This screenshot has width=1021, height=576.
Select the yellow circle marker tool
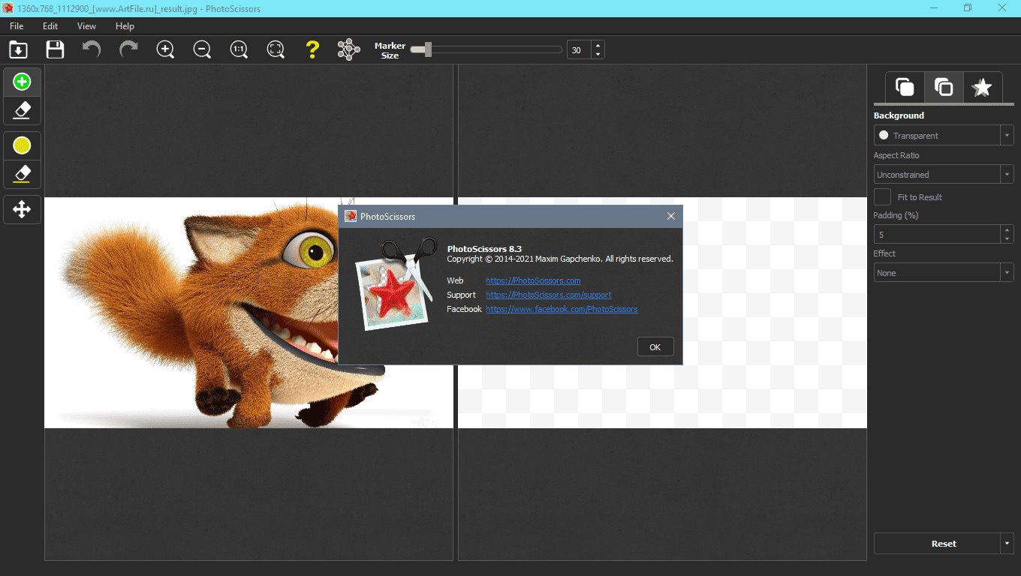click(23, 145)
